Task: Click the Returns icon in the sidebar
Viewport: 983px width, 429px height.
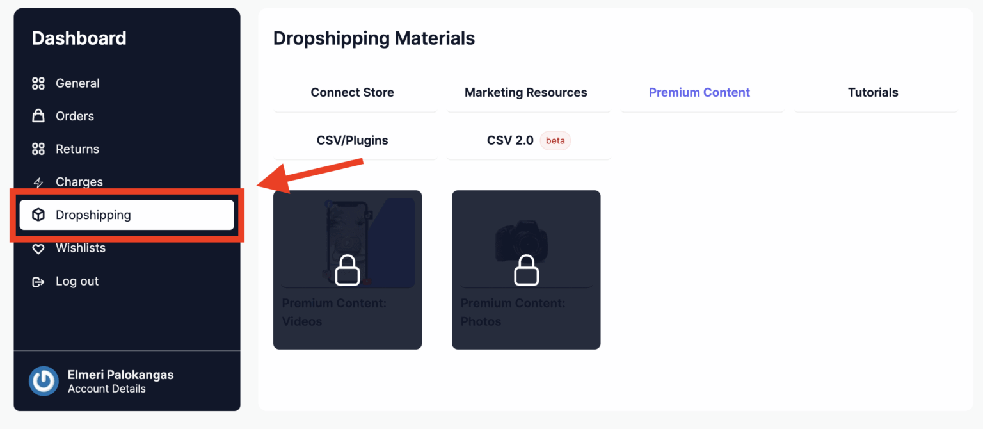Action: (38, 149)
